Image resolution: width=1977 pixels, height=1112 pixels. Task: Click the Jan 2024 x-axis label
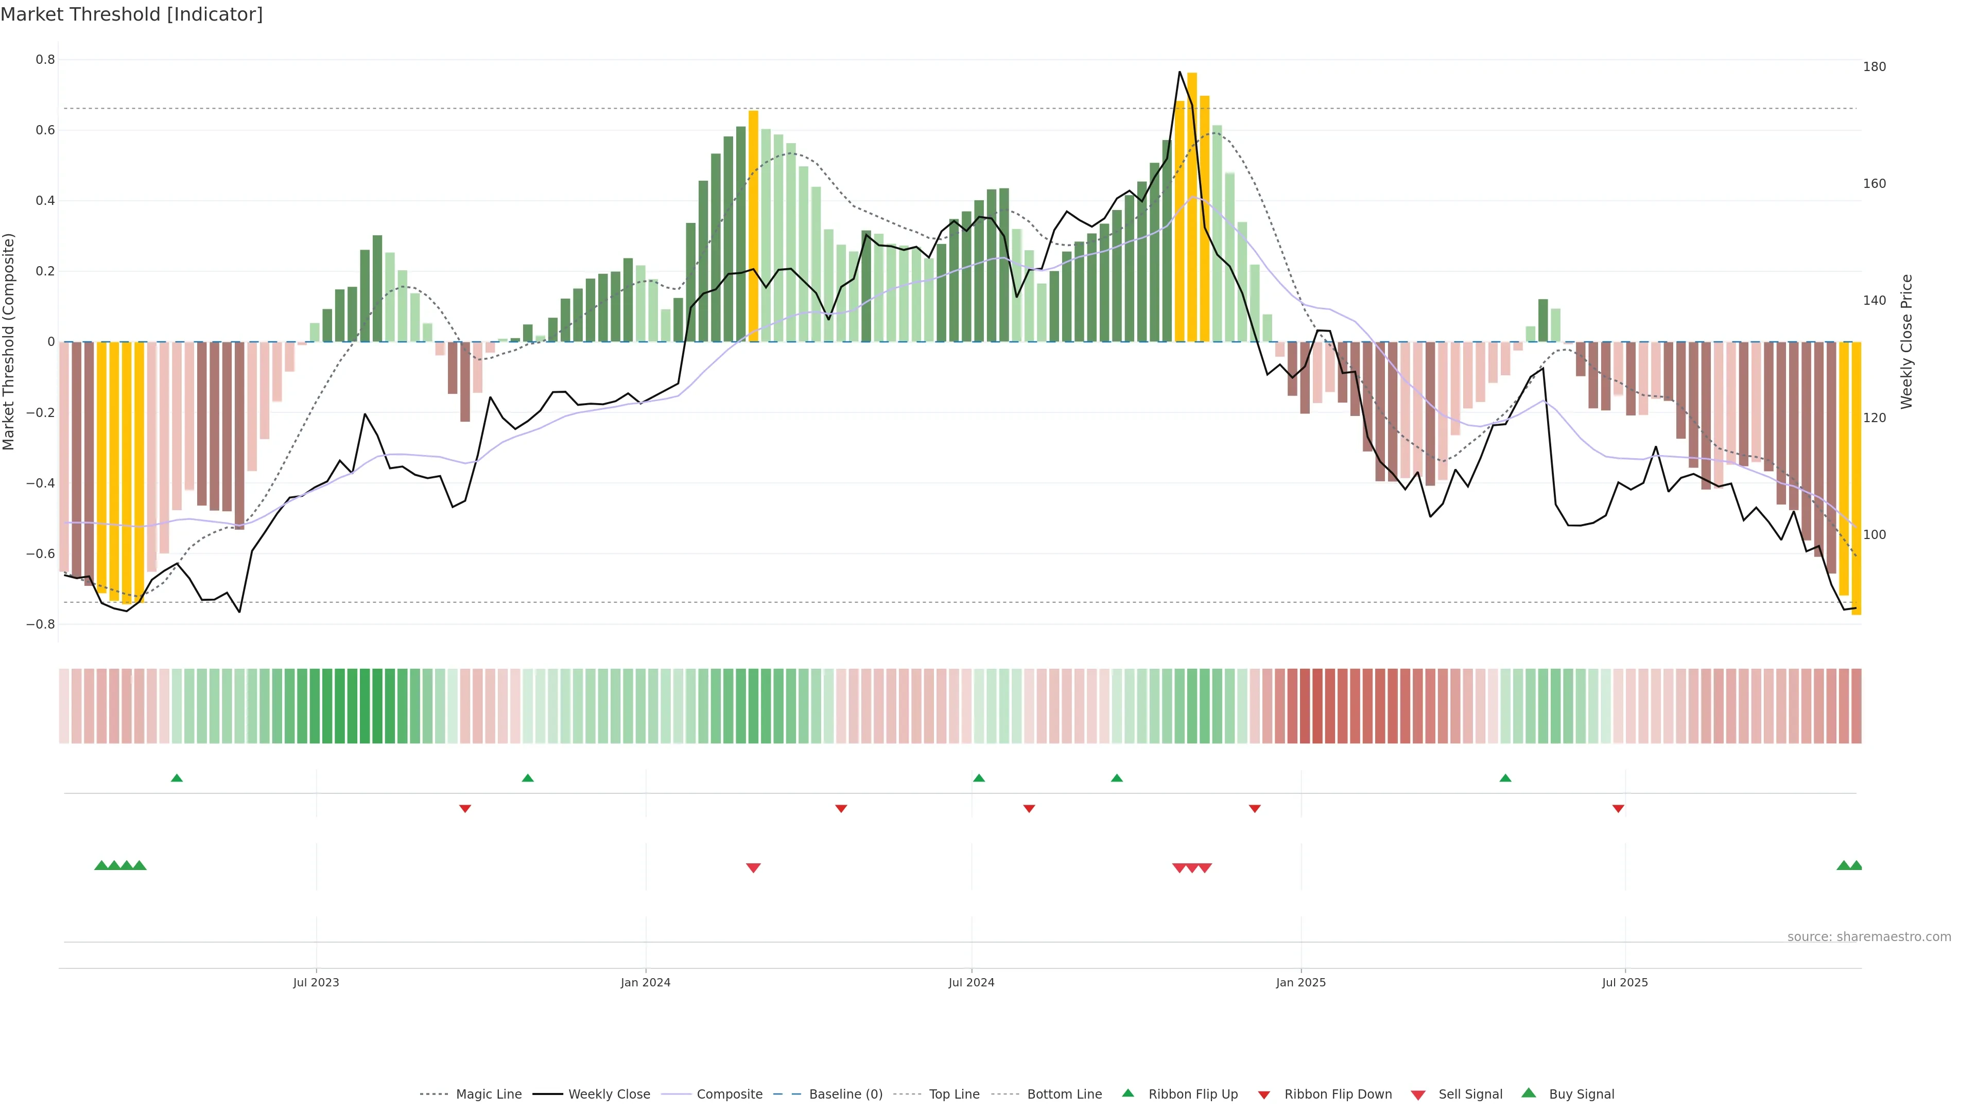click(646, 982)
